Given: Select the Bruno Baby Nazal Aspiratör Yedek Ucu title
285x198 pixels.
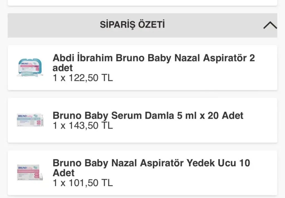Looking at the screenshot, I should 151,163.
